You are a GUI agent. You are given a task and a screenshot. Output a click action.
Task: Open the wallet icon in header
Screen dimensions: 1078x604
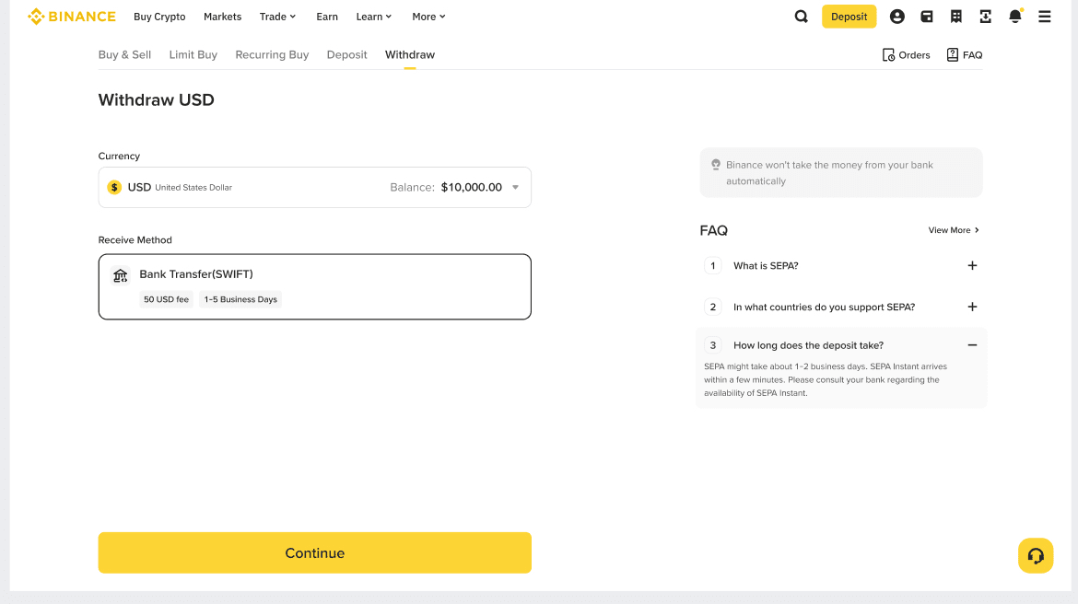point(927,17)
